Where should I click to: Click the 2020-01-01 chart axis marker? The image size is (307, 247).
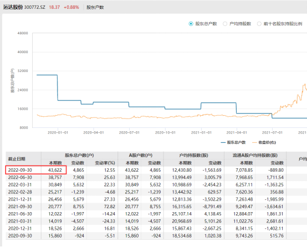click(58, 133)
